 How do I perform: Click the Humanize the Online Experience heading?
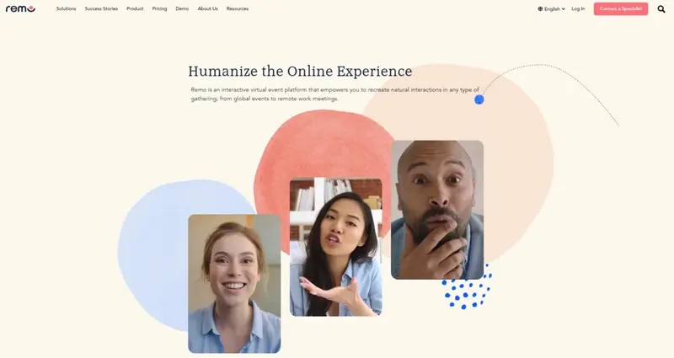coord(300,72)
